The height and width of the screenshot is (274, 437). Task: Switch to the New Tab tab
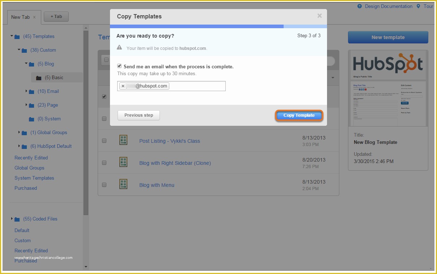(21, 17)
